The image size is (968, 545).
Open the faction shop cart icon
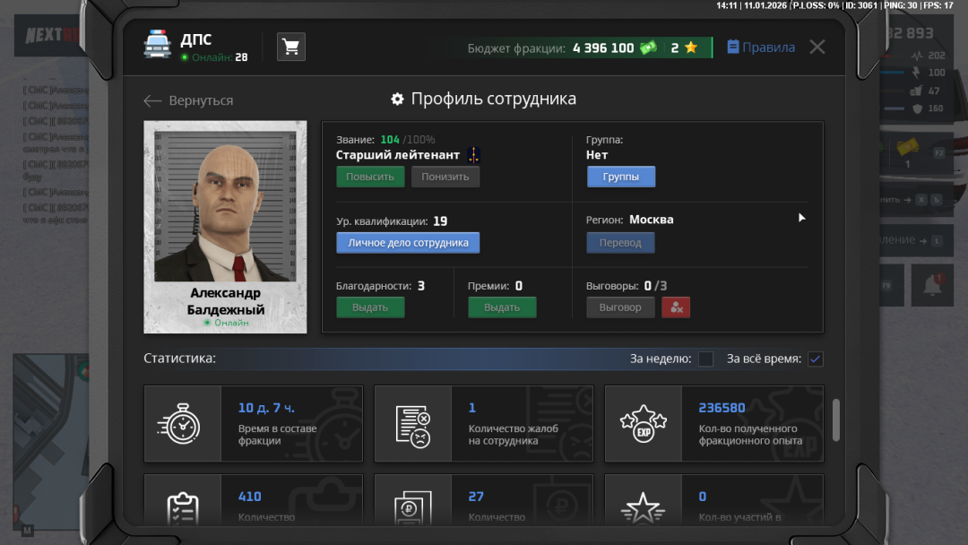pos(290,46)
